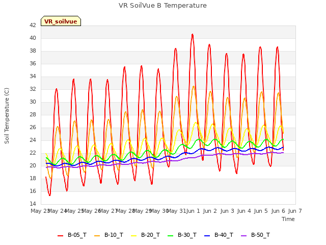
Task: Click the Jun 4 date tick label
Action: click(x=244, y=211)
